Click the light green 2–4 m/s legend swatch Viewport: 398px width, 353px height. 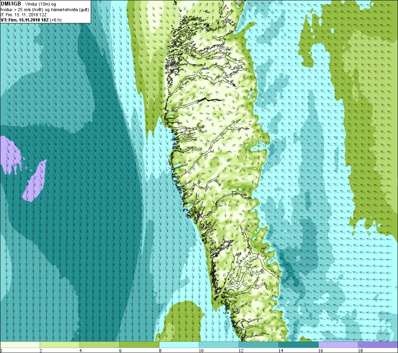click(x=60, y=345)
